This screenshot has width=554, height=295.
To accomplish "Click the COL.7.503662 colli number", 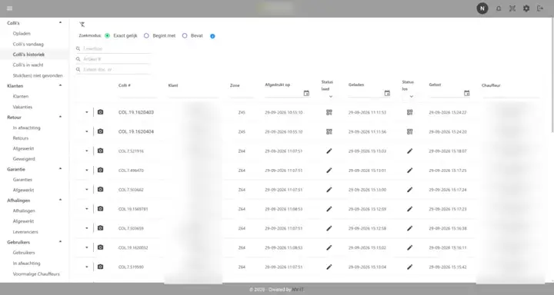I will (131, 190).
